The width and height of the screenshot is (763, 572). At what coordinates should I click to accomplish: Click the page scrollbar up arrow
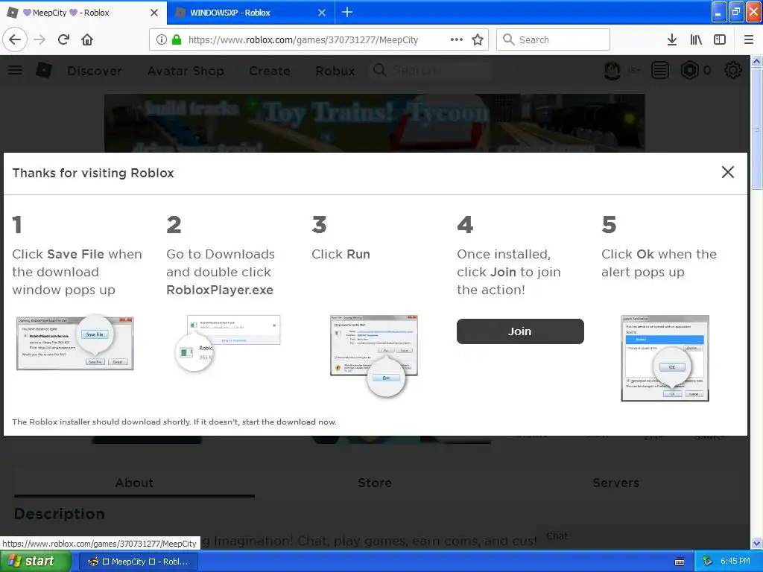tap(756, 61)
